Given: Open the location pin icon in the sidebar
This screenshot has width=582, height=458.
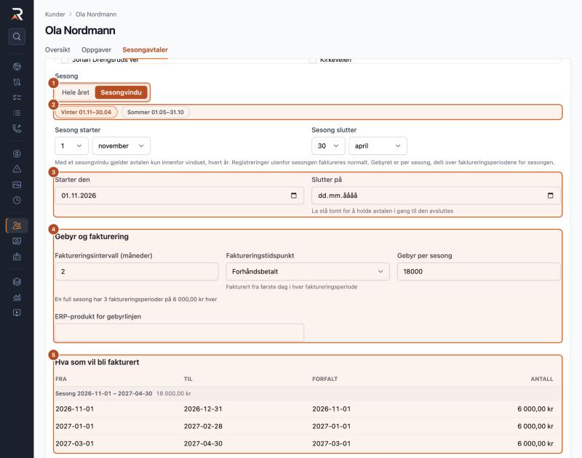Looking at the screenshot, I should click(17, 153).
